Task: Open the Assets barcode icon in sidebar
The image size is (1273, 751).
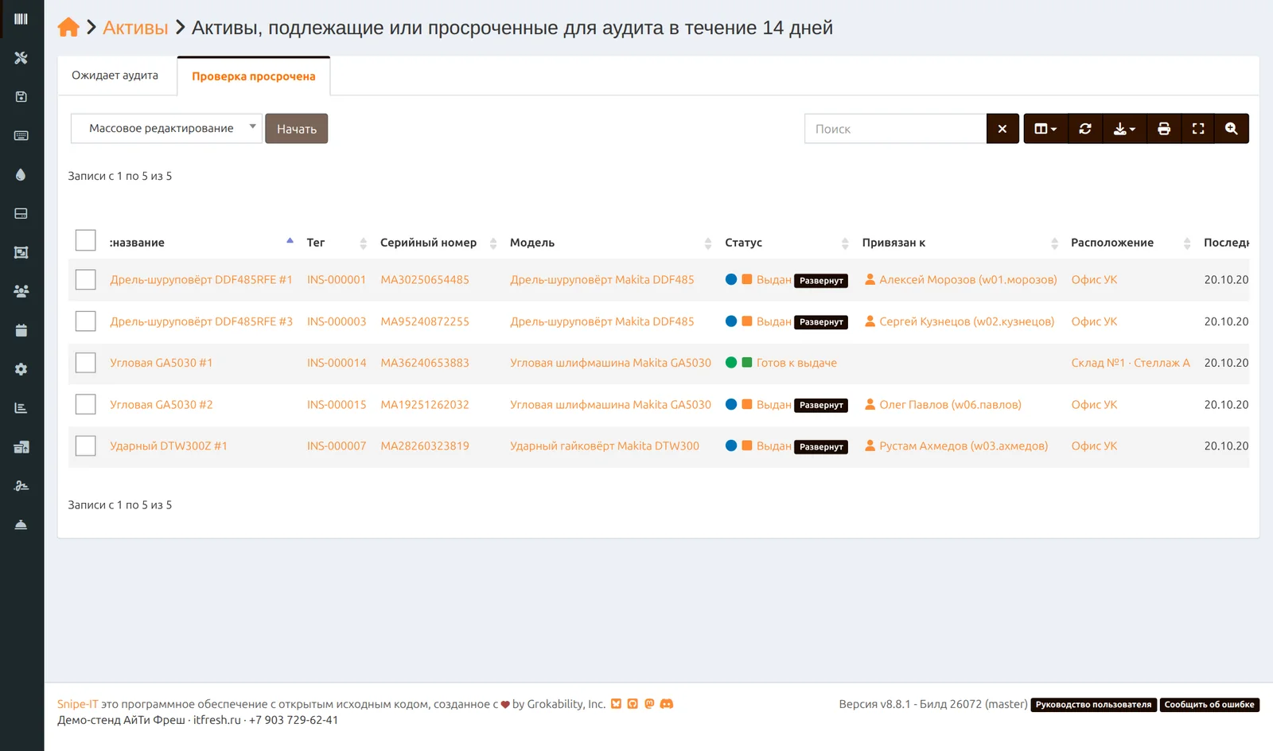Action: 21,18
